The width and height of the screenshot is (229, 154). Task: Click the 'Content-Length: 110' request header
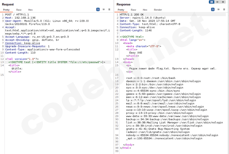click(x=20, y=53)
